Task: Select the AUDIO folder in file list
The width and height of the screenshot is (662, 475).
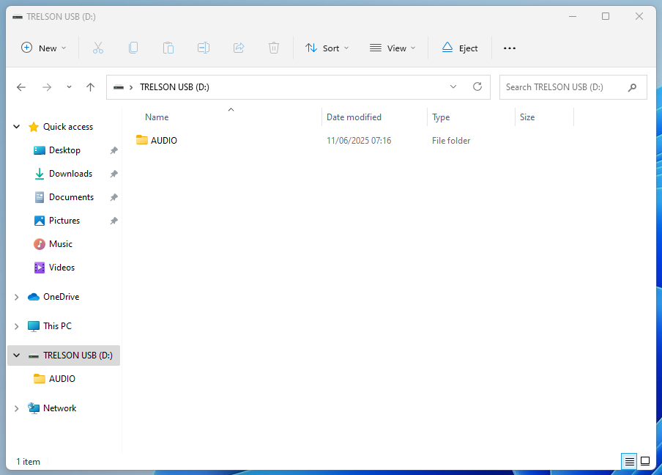Action: (x=157, y=140)
